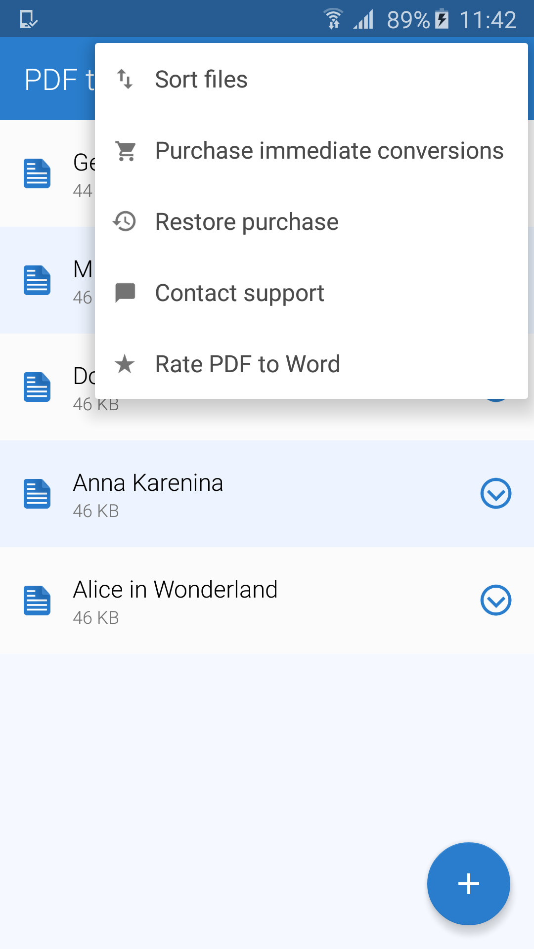Click the star rating icon

(125, 364)
